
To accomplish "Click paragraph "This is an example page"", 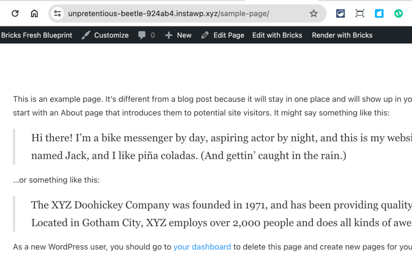I will click(212, 99).
